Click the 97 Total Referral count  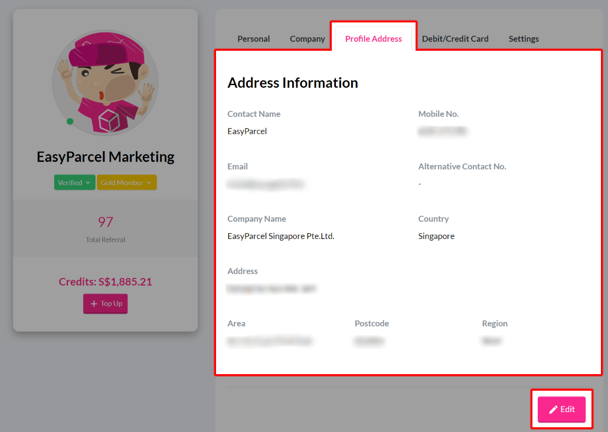coord(106,222)
